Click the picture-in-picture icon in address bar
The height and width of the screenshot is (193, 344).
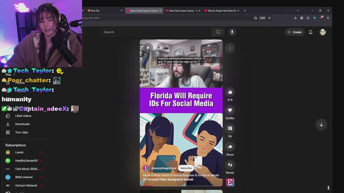pos(255,18)
